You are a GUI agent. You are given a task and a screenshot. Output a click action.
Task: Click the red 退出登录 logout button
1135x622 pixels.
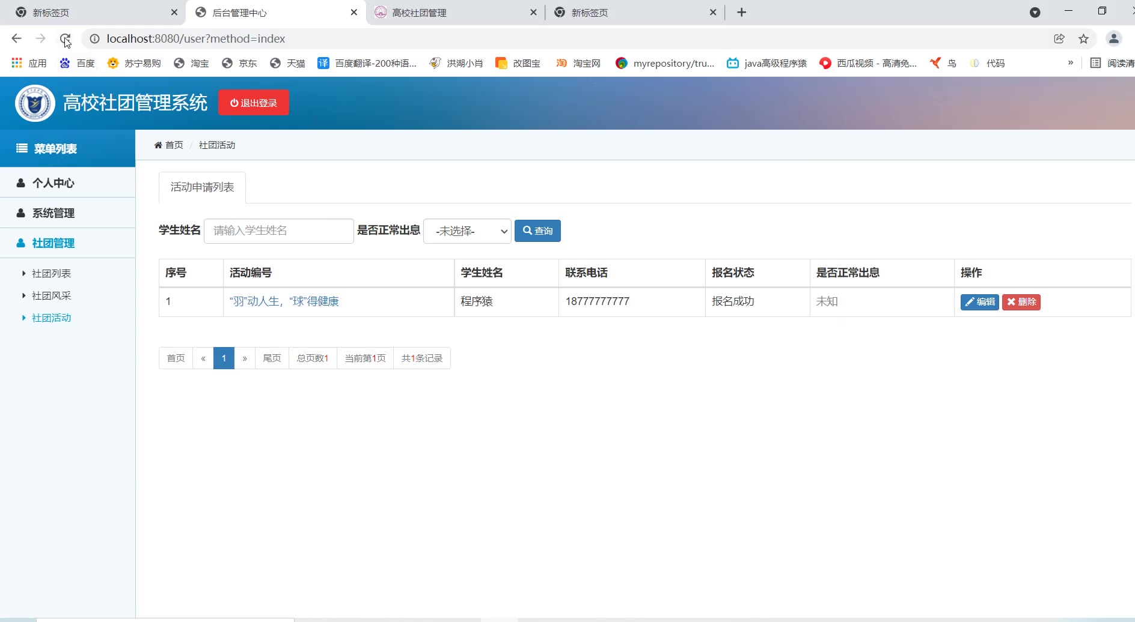point(253,103)
